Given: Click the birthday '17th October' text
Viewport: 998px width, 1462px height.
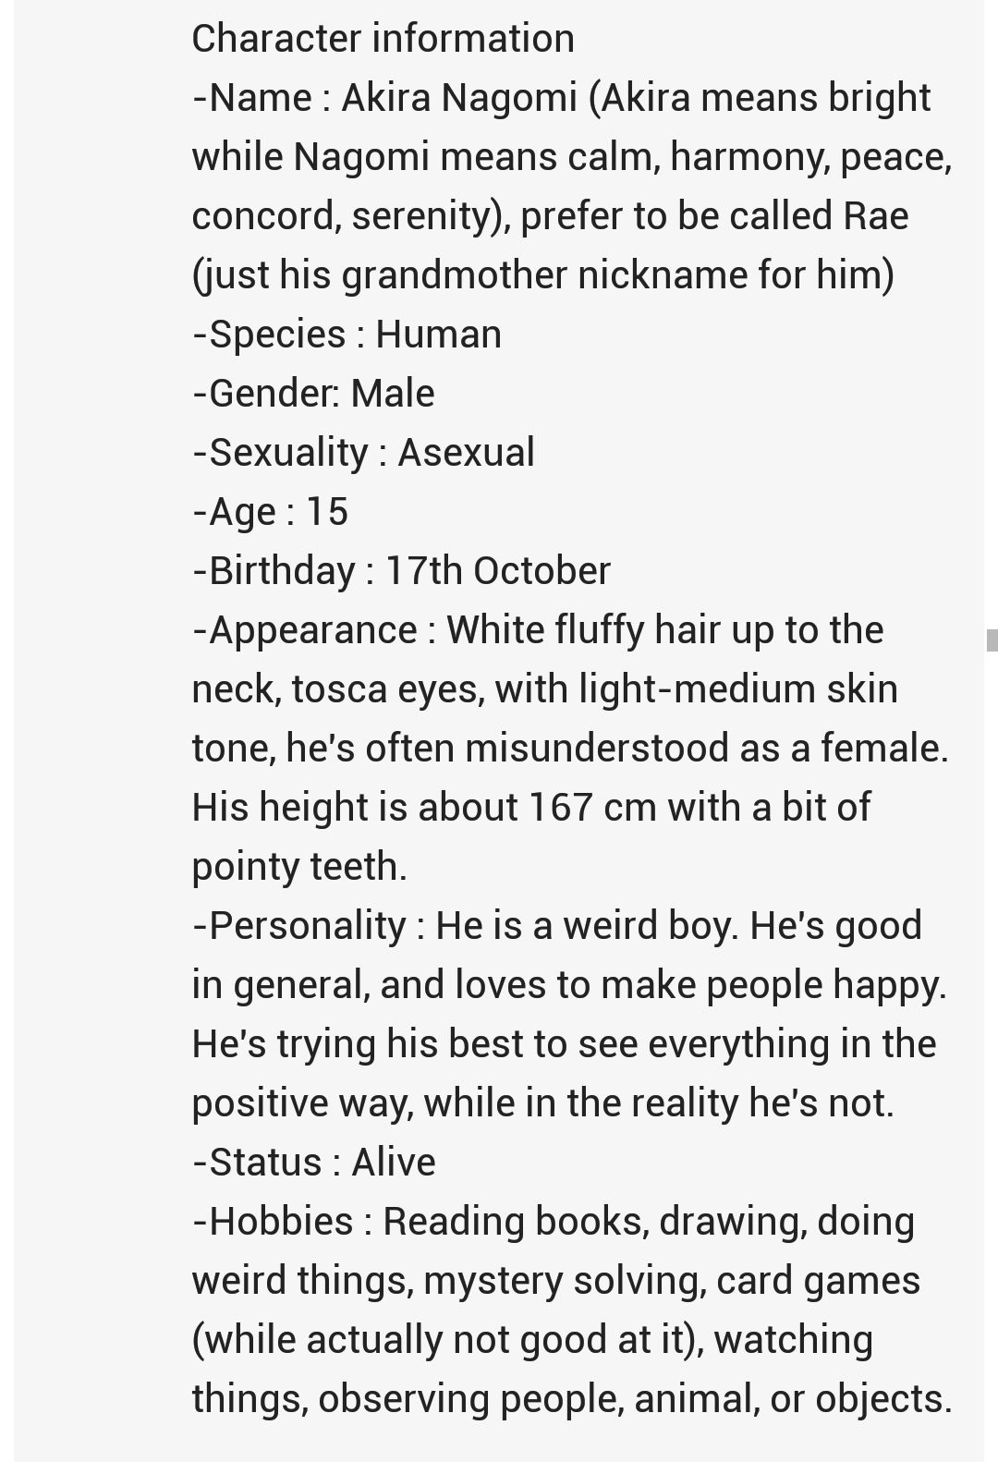Looking at the screenshot, I should [x=497, y=570].
